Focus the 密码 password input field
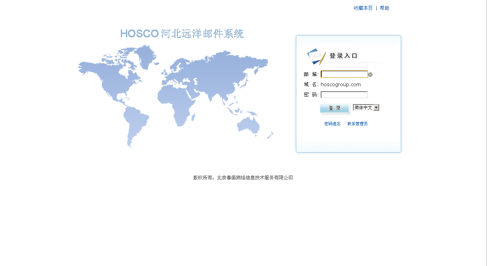The image size is (487, 266). pos(344,95)
